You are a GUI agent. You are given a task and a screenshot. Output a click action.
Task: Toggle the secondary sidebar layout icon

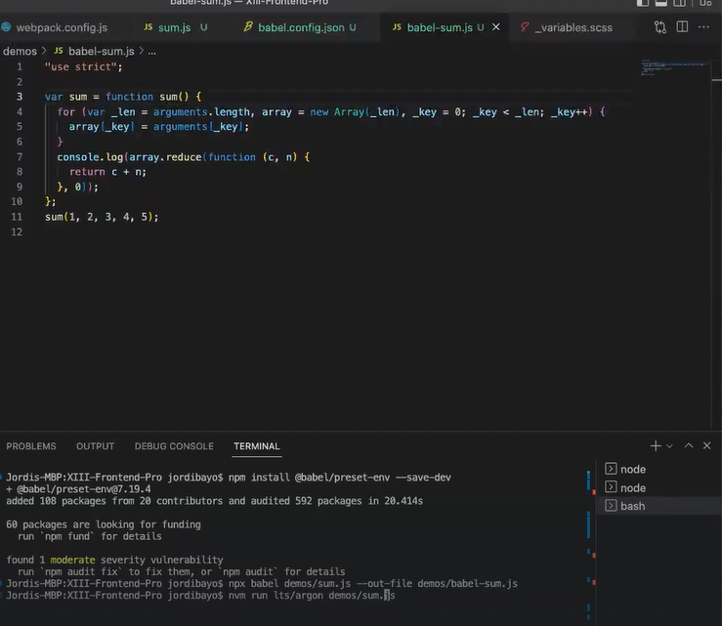click(x=680, y=3)
